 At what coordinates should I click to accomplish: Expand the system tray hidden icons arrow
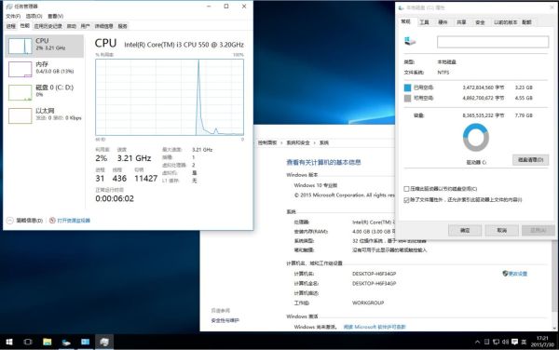[x=477, y=343]
